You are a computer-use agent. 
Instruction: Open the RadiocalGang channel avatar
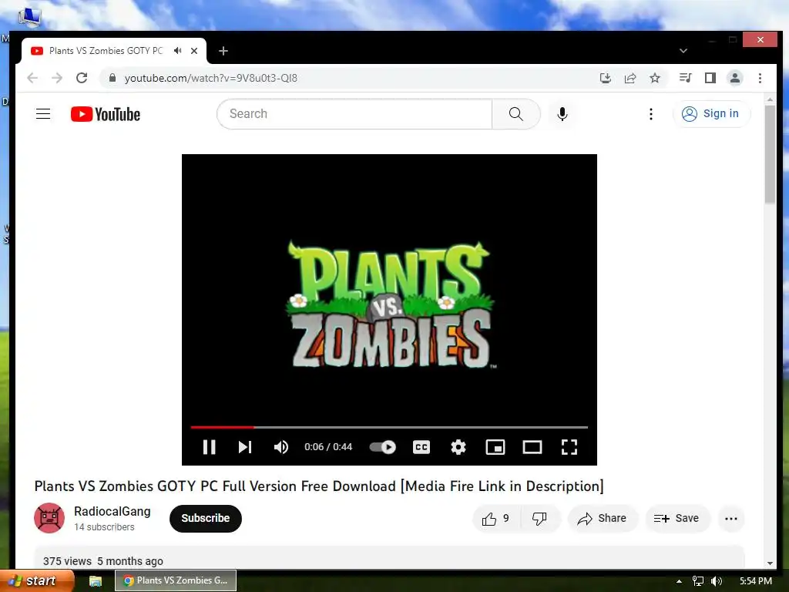pyautogui.click(x=49, y=518)
